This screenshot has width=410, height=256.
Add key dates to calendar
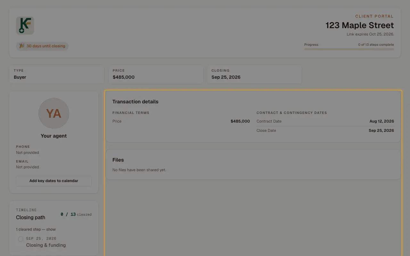click(x=54, y=181)
